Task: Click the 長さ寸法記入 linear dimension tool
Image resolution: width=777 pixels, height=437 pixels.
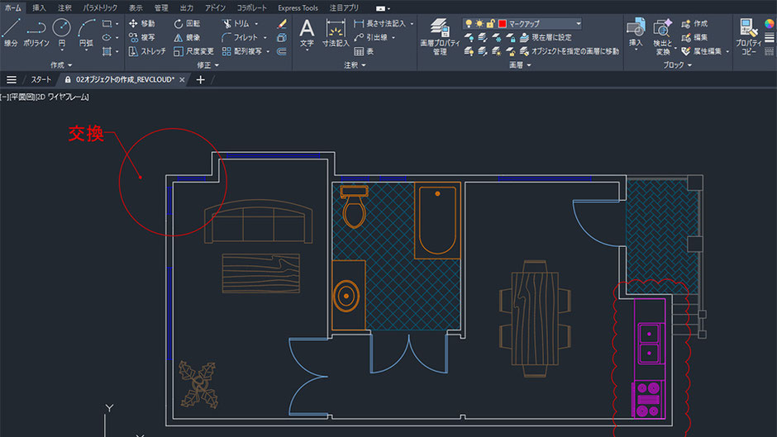Action: pos(379,23)
